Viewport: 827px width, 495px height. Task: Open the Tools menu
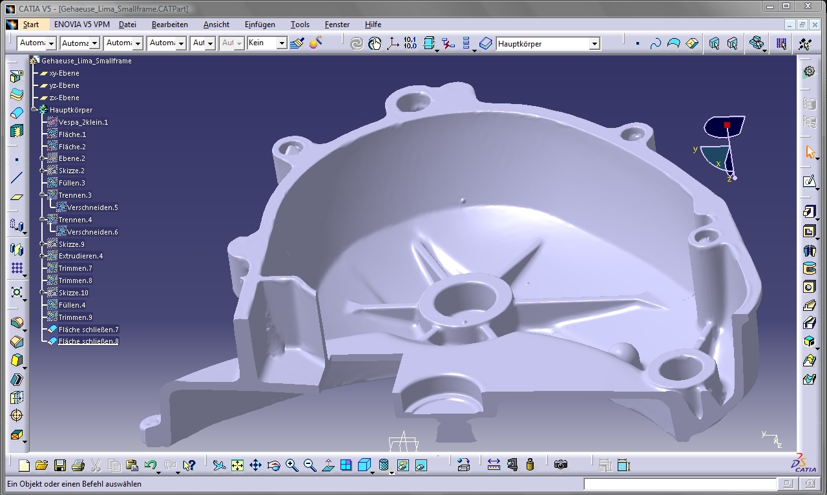point(300,25)
